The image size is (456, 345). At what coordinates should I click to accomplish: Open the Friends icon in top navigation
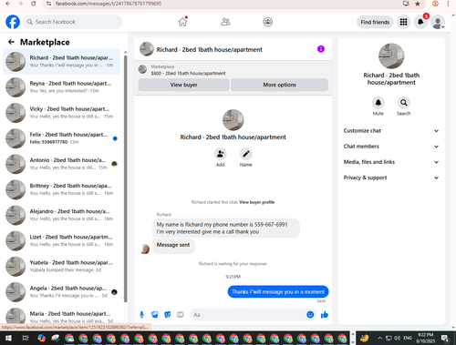(x=225, y=22)
